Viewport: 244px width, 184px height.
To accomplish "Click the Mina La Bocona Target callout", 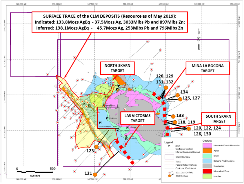I will pyautogui.click(x=208, y=68).
